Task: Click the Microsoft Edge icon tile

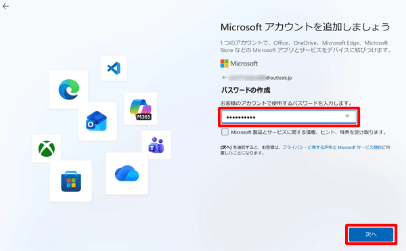Action: (x=68, y=89)
